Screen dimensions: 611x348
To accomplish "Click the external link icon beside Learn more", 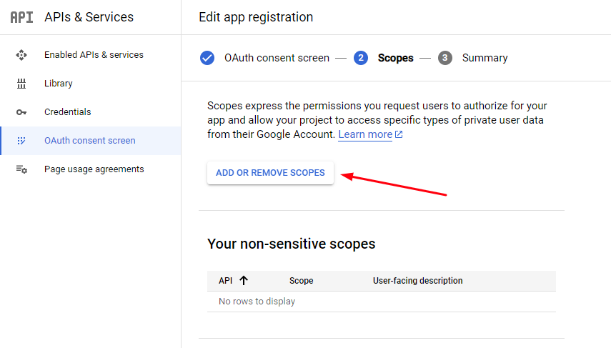I will coord(399,134).
